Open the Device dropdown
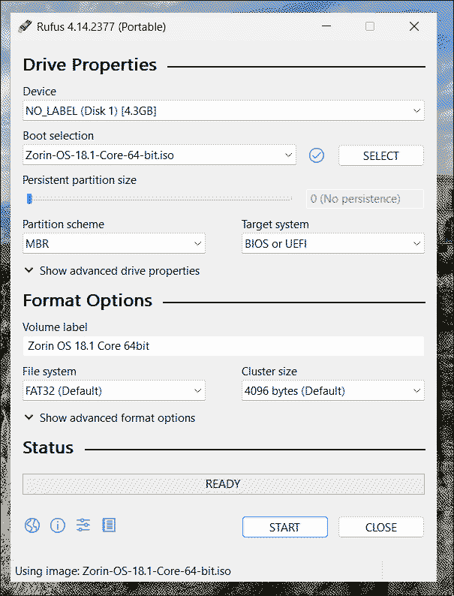The height and width of the screenshot is (596, 454). tap(224, 110)
